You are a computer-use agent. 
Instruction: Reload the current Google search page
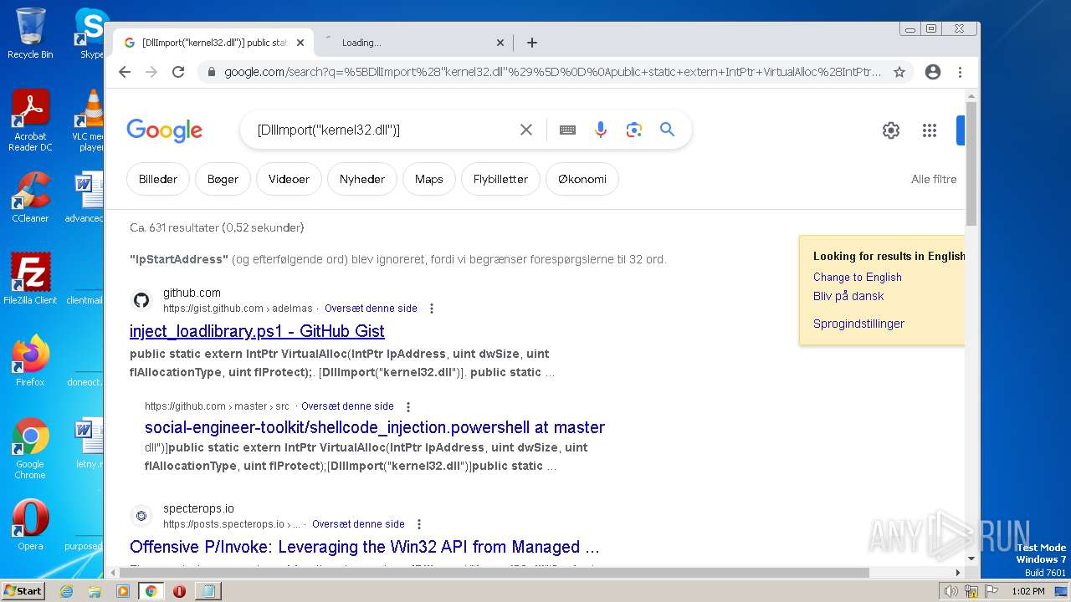178,72
